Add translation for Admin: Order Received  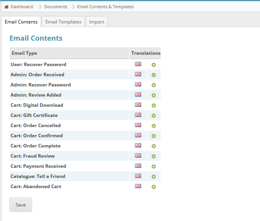click(154, 75)
